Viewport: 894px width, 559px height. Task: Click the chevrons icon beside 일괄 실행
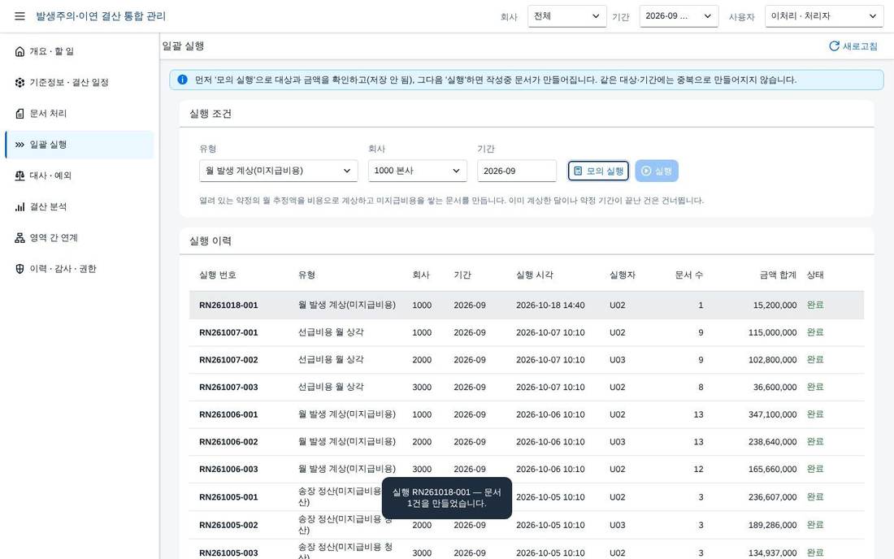point(20,145)
